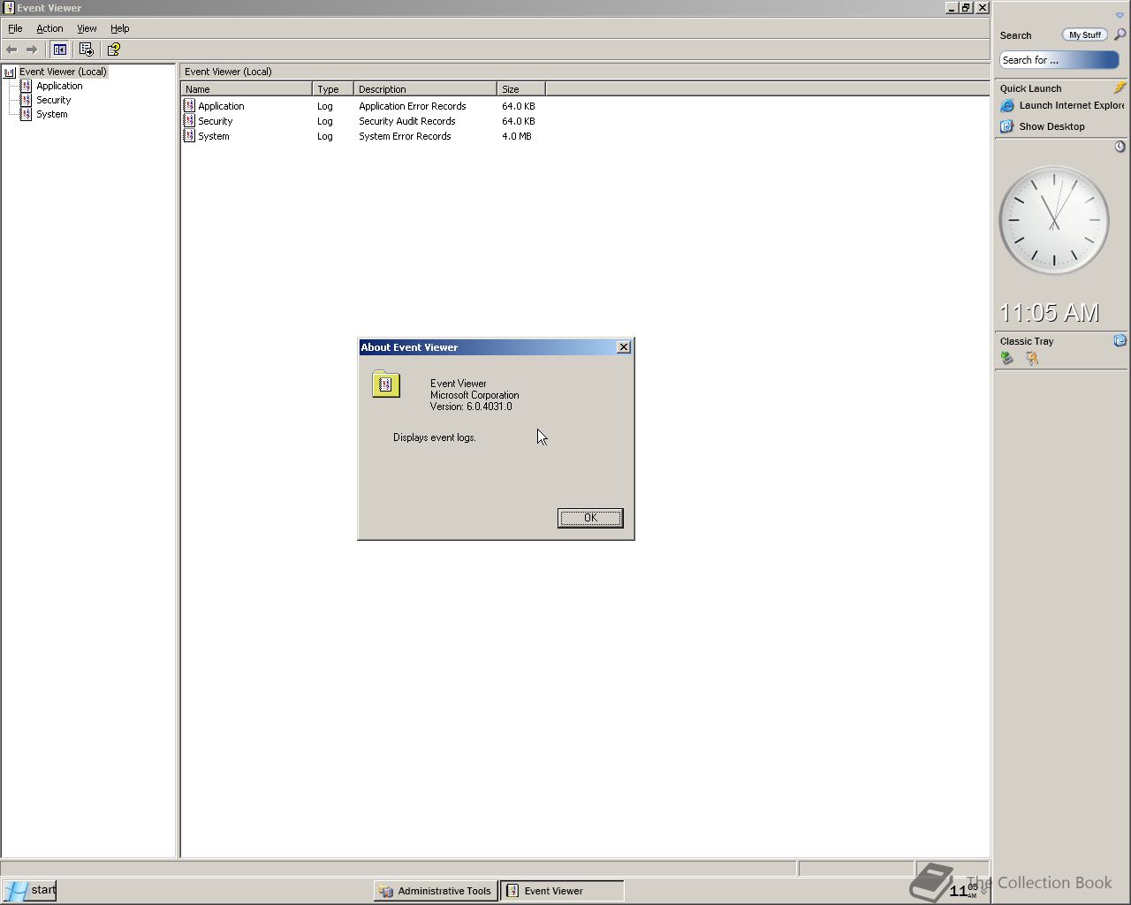Click OK in About Event Viewer dialog

point(590,518)
